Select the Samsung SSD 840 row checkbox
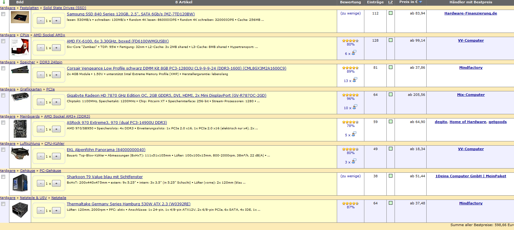The width and height of the screenshot is (514, 230). tap(3, 14)
